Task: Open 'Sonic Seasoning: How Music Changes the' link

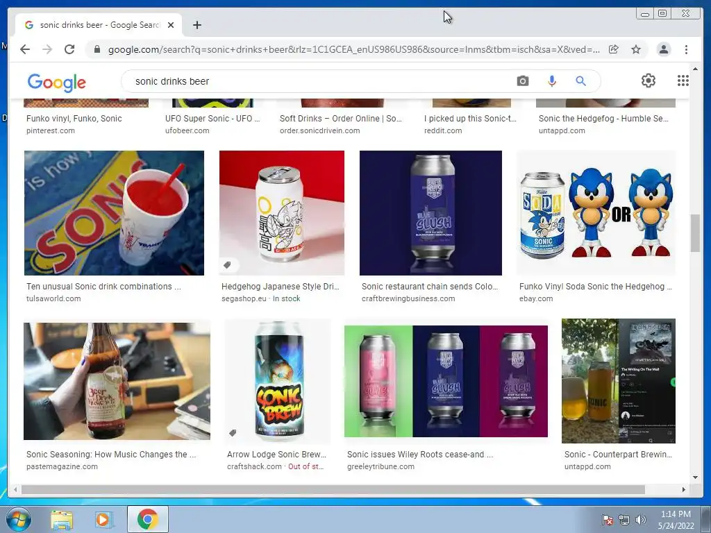Action: coord(111,454)
